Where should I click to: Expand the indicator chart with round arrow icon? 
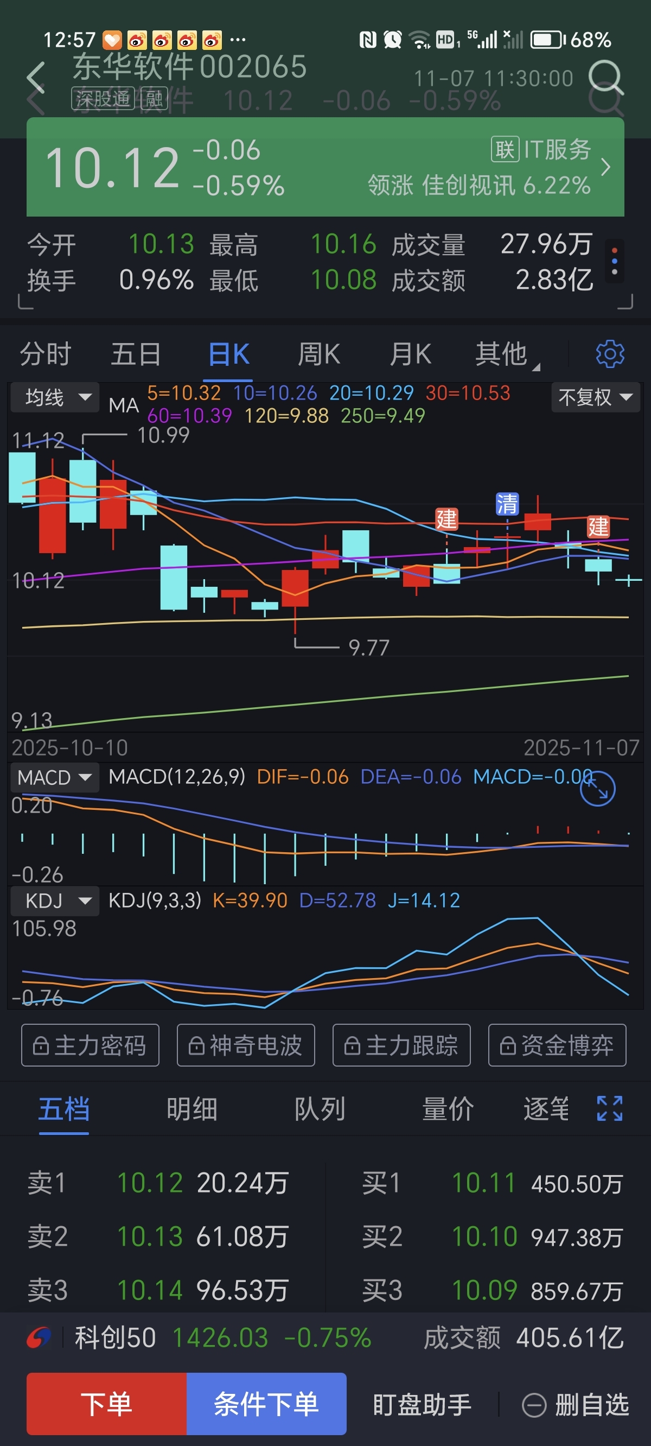[598, 788]
